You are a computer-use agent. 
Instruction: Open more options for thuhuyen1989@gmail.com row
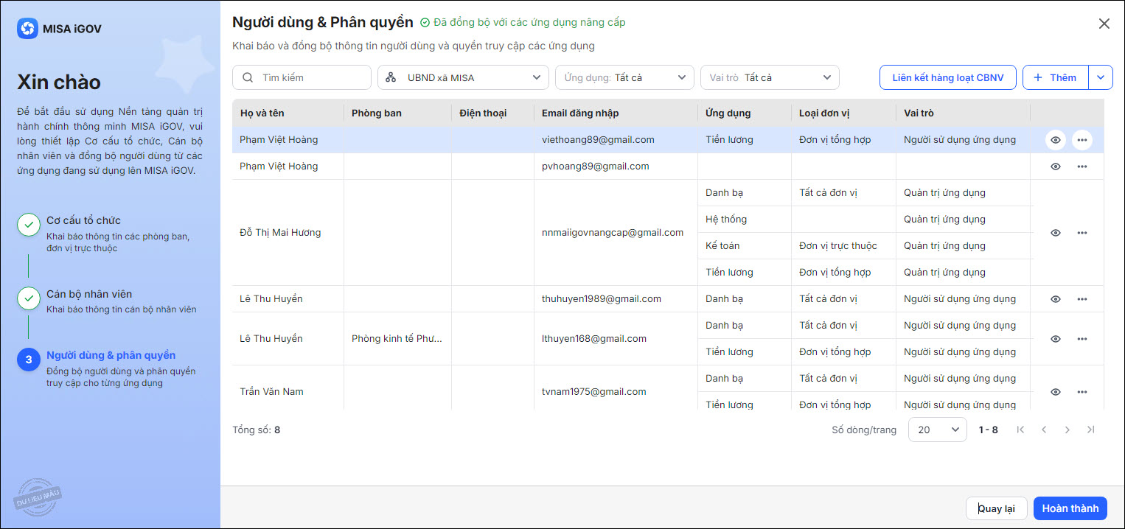(1082, 299)
